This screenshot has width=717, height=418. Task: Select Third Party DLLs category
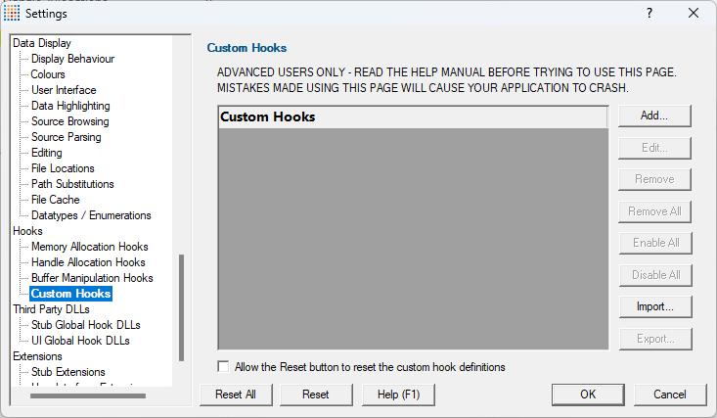[x=51, y=309]
